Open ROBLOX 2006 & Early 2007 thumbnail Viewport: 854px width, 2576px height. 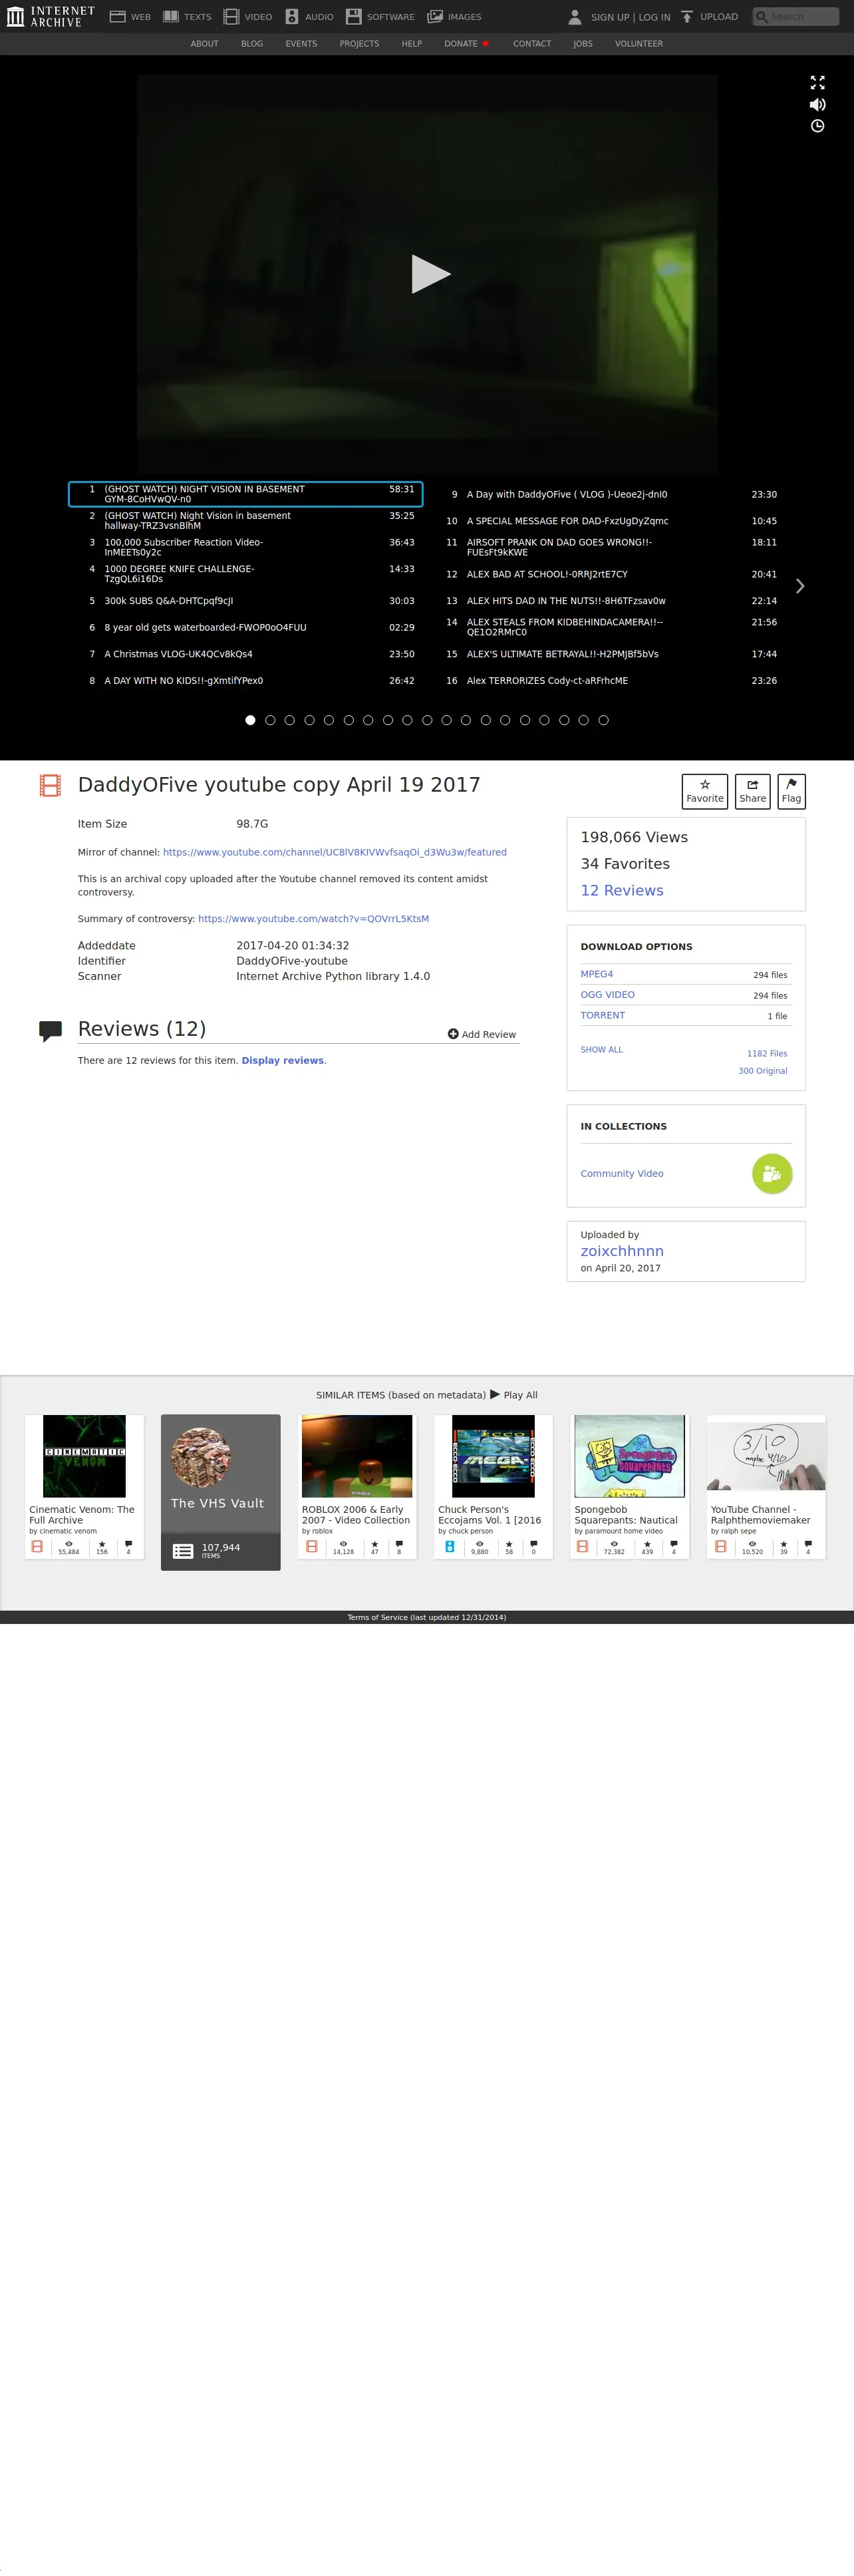(x=357, y=1456)
